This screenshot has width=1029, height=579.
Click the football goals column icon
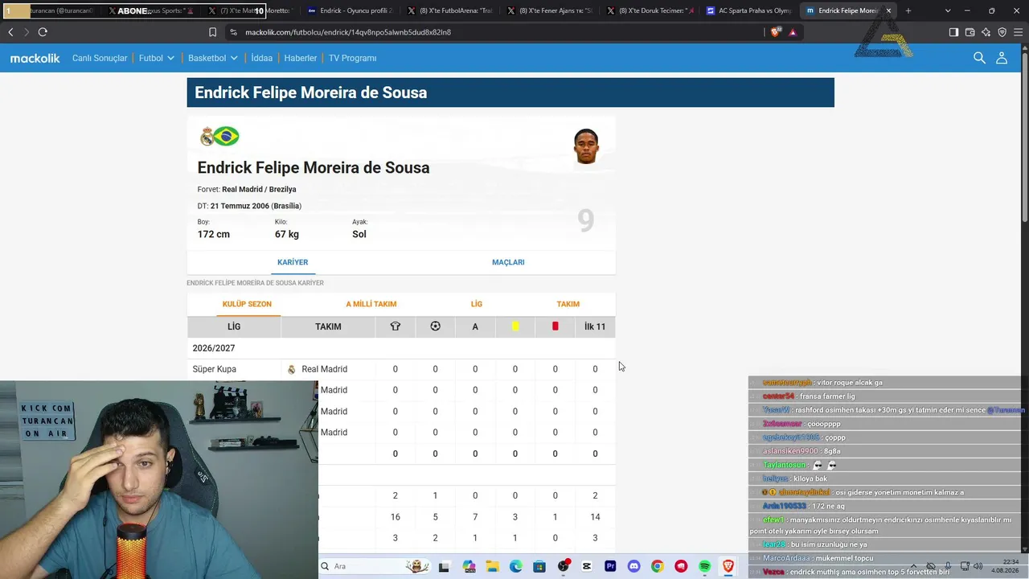435,326
